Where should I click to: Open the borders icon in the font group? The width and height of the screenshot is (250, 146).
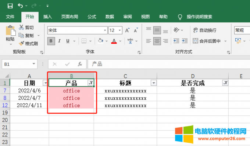[84, 41]
